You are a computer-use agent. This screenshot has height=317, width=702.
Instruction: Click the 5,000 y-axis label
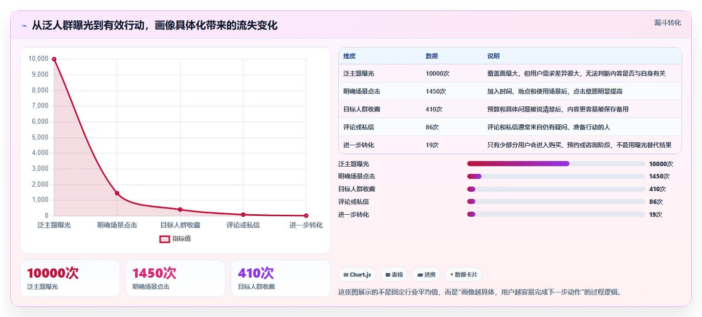pyautogui.click(x=40, y=138)
